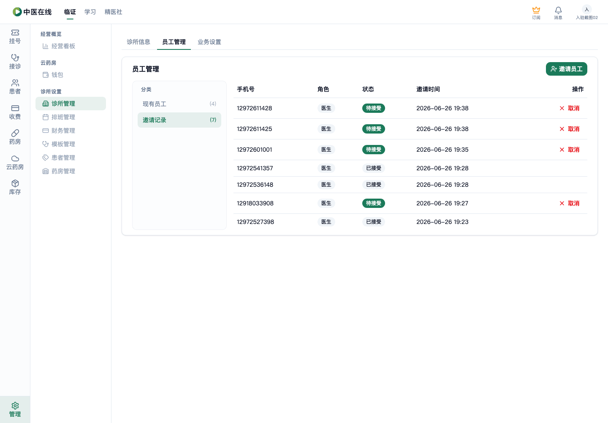Open 模板管理 page

coord(71,144)
